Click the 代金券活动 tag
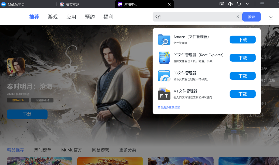279x165 pixels. (42, 100)
